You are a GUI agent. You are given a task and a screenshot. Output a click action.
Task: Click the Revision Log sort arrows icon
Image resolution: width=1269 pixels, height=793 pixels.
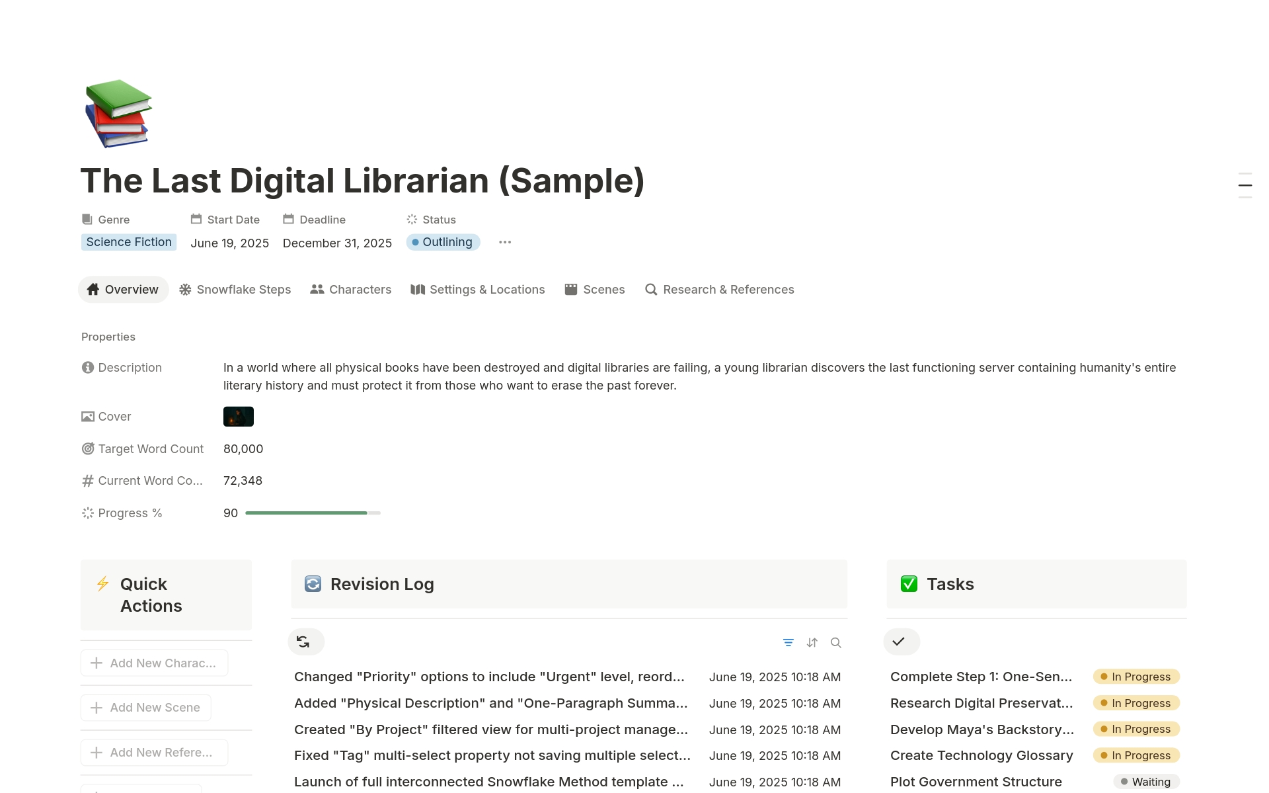point(812,642)
